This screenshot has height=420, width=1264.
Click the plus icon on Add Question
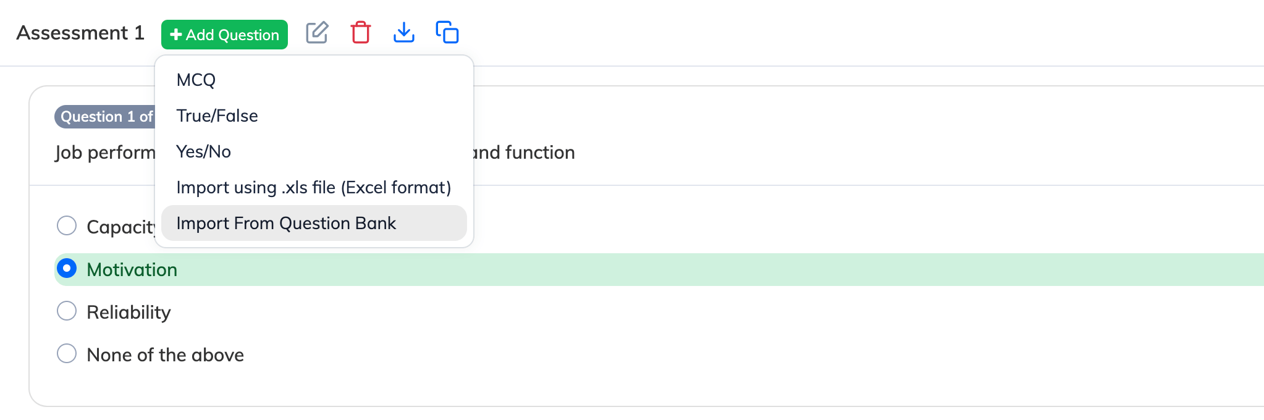tap(176, 35)
